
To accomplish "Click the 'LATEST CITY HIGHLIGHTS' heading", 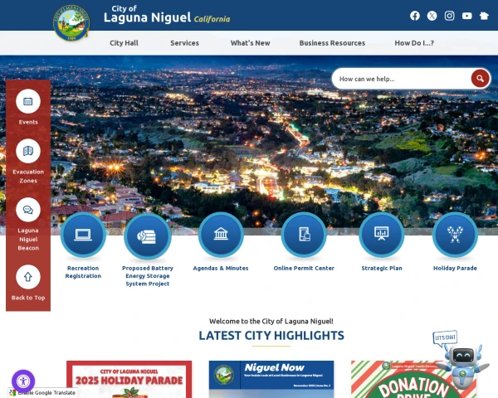I will pos(271,336).
